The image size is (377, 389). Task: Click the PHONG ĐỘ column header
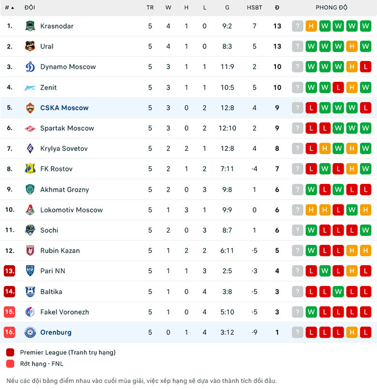[332, 8]
